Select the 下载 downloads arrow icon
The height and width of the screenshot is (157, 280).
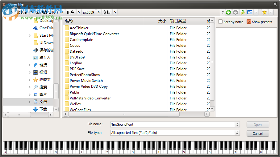(x=36, y=109)
